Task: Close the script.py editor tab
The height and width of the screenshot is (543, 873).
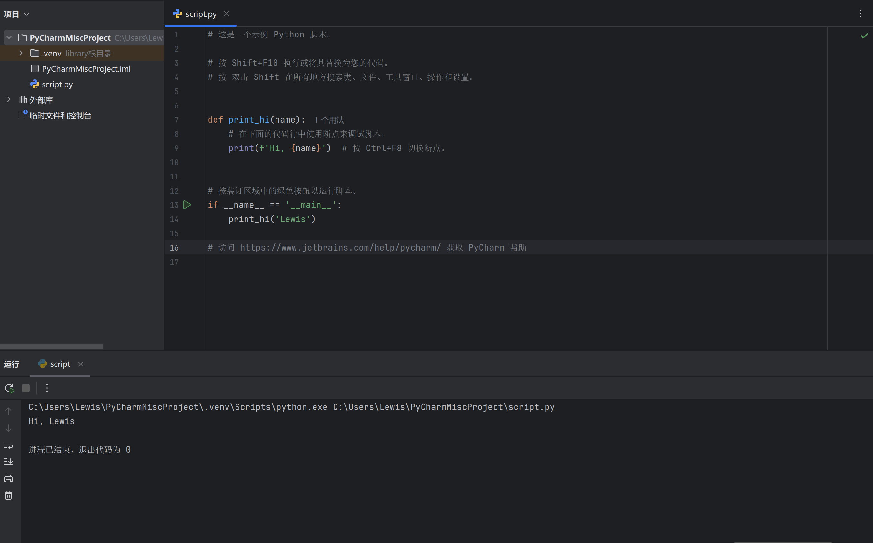Action: point(226,14)
